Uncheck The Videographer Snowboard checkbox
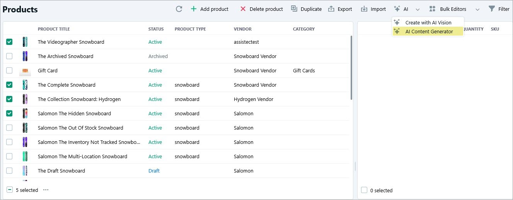Image resolution: width=513 pixels, height=200 pixels. pyautogui.click(x=9, y=42)
